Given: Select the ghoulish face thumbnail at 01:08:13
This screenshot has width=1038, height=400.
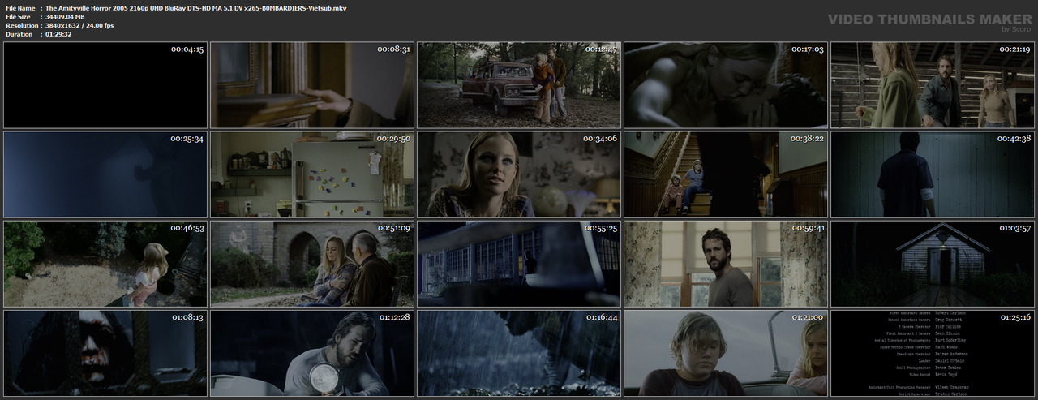Looking at the screenshot, I should (105, 353).
